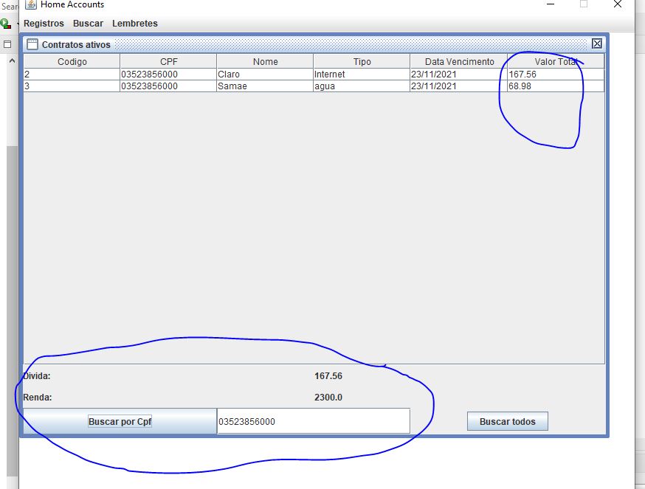Open the Buscar menu
The width and height of the screenshot is (645, 489).
point(88,24)
